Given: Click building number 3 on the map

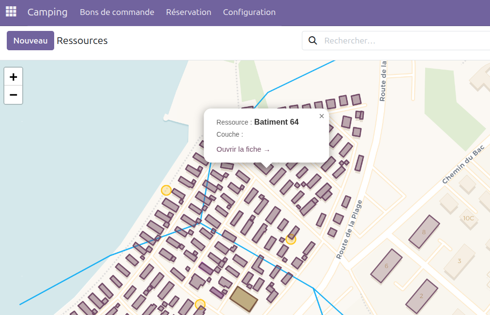Looking at the screenshot, I should 460,261.
